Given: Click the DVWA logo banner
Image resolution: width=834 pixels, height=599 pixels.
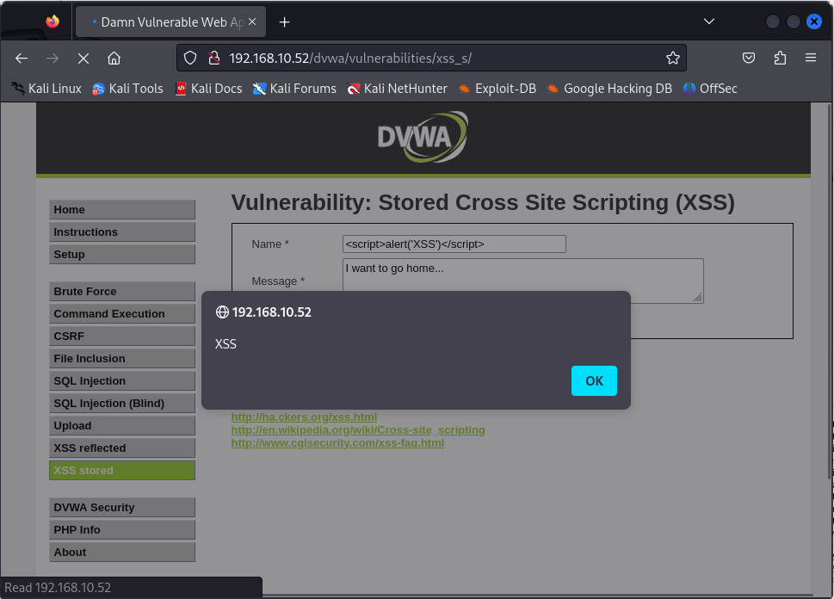Looking at the screenshot, I should pyautogui.click(x=423, y=137).
